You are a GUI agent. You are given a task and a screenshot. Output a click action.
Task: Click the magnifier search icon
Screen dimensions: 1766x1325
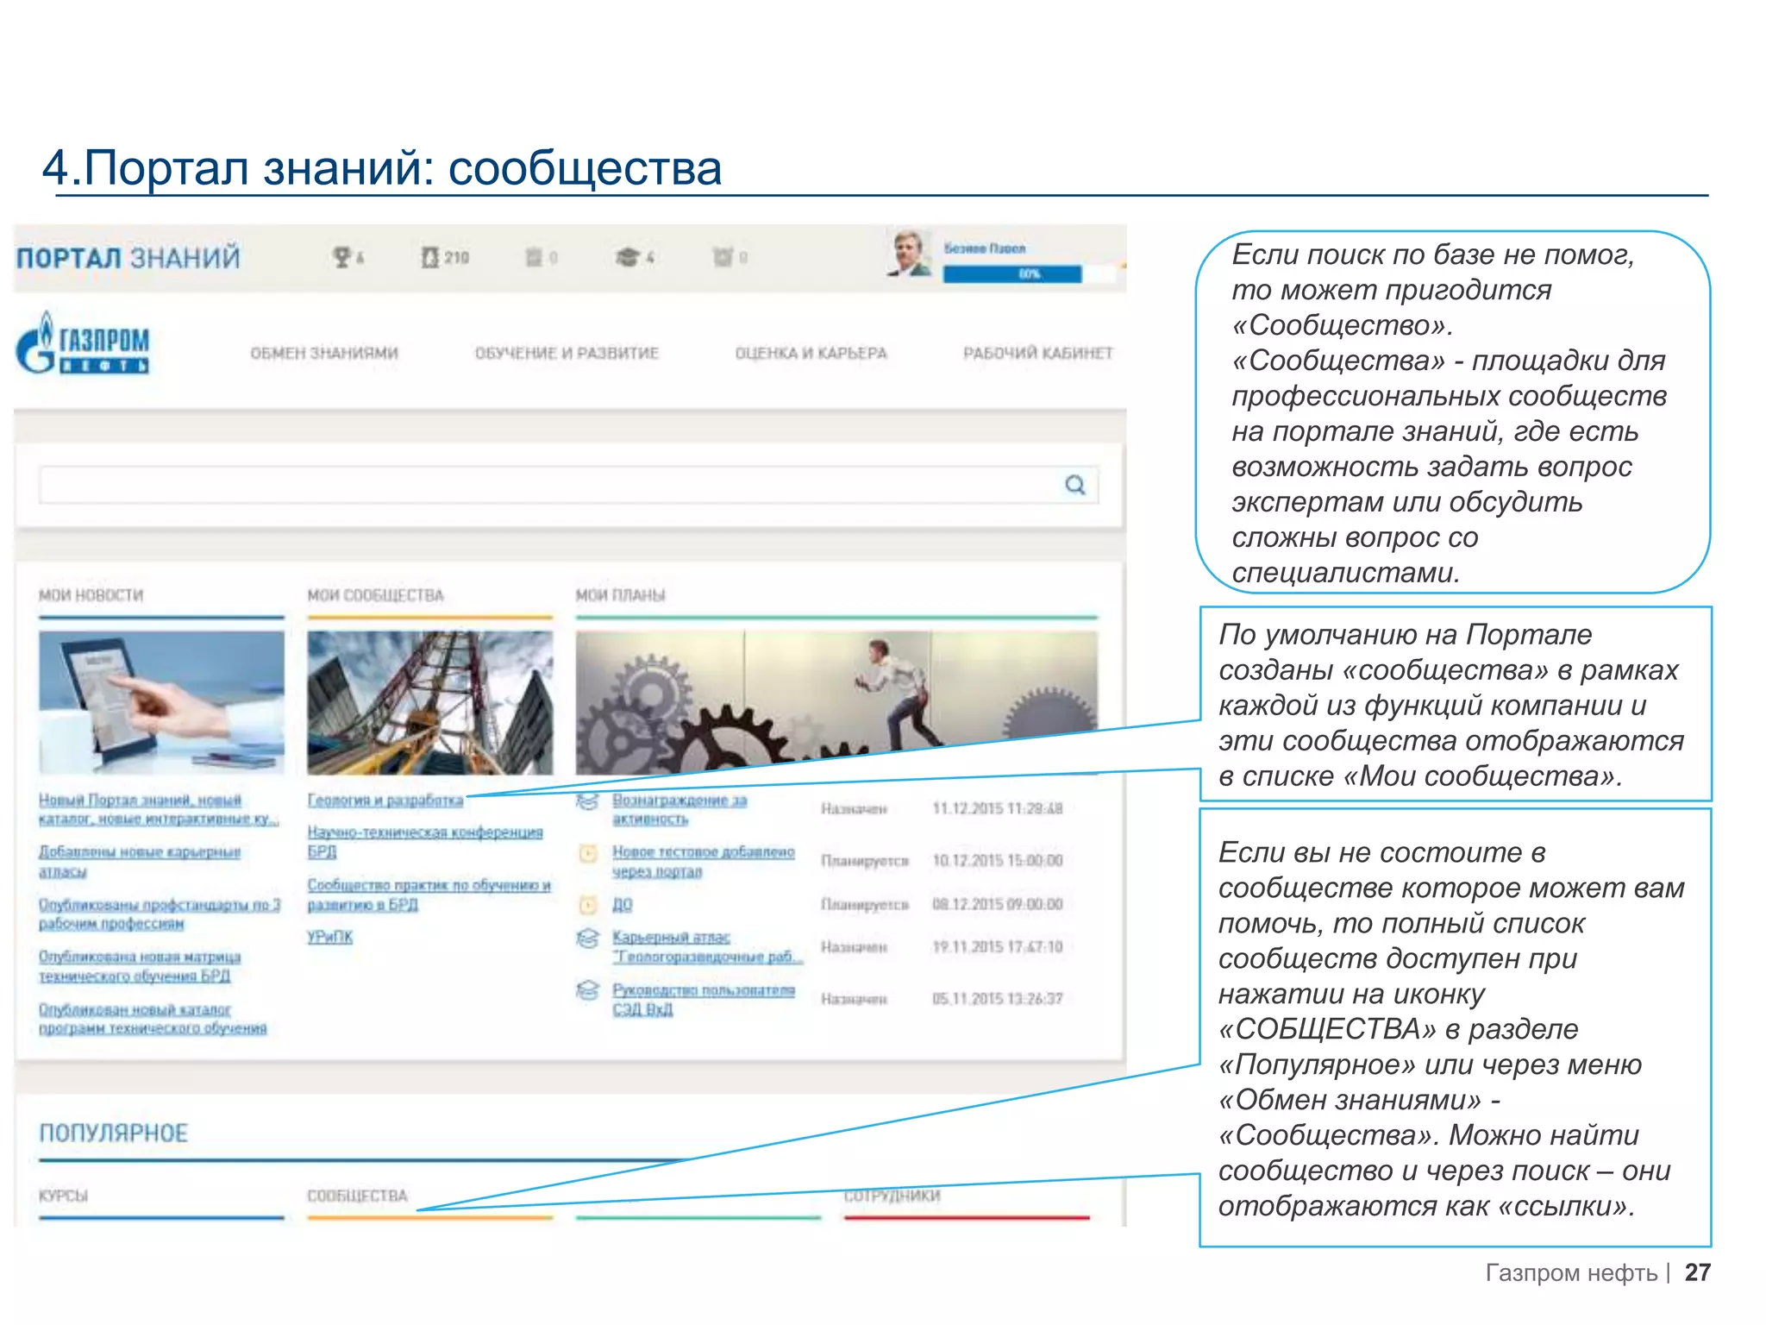(x=1074, y=485)
